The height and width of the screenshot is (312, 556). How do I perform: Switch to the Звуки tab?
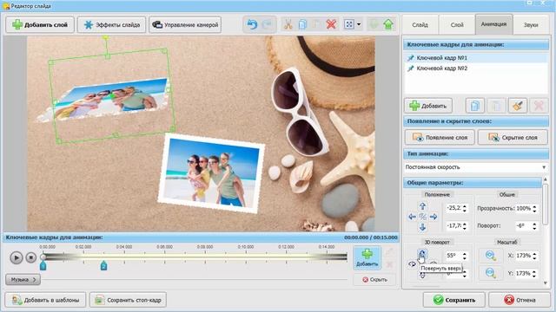[531, 25]
